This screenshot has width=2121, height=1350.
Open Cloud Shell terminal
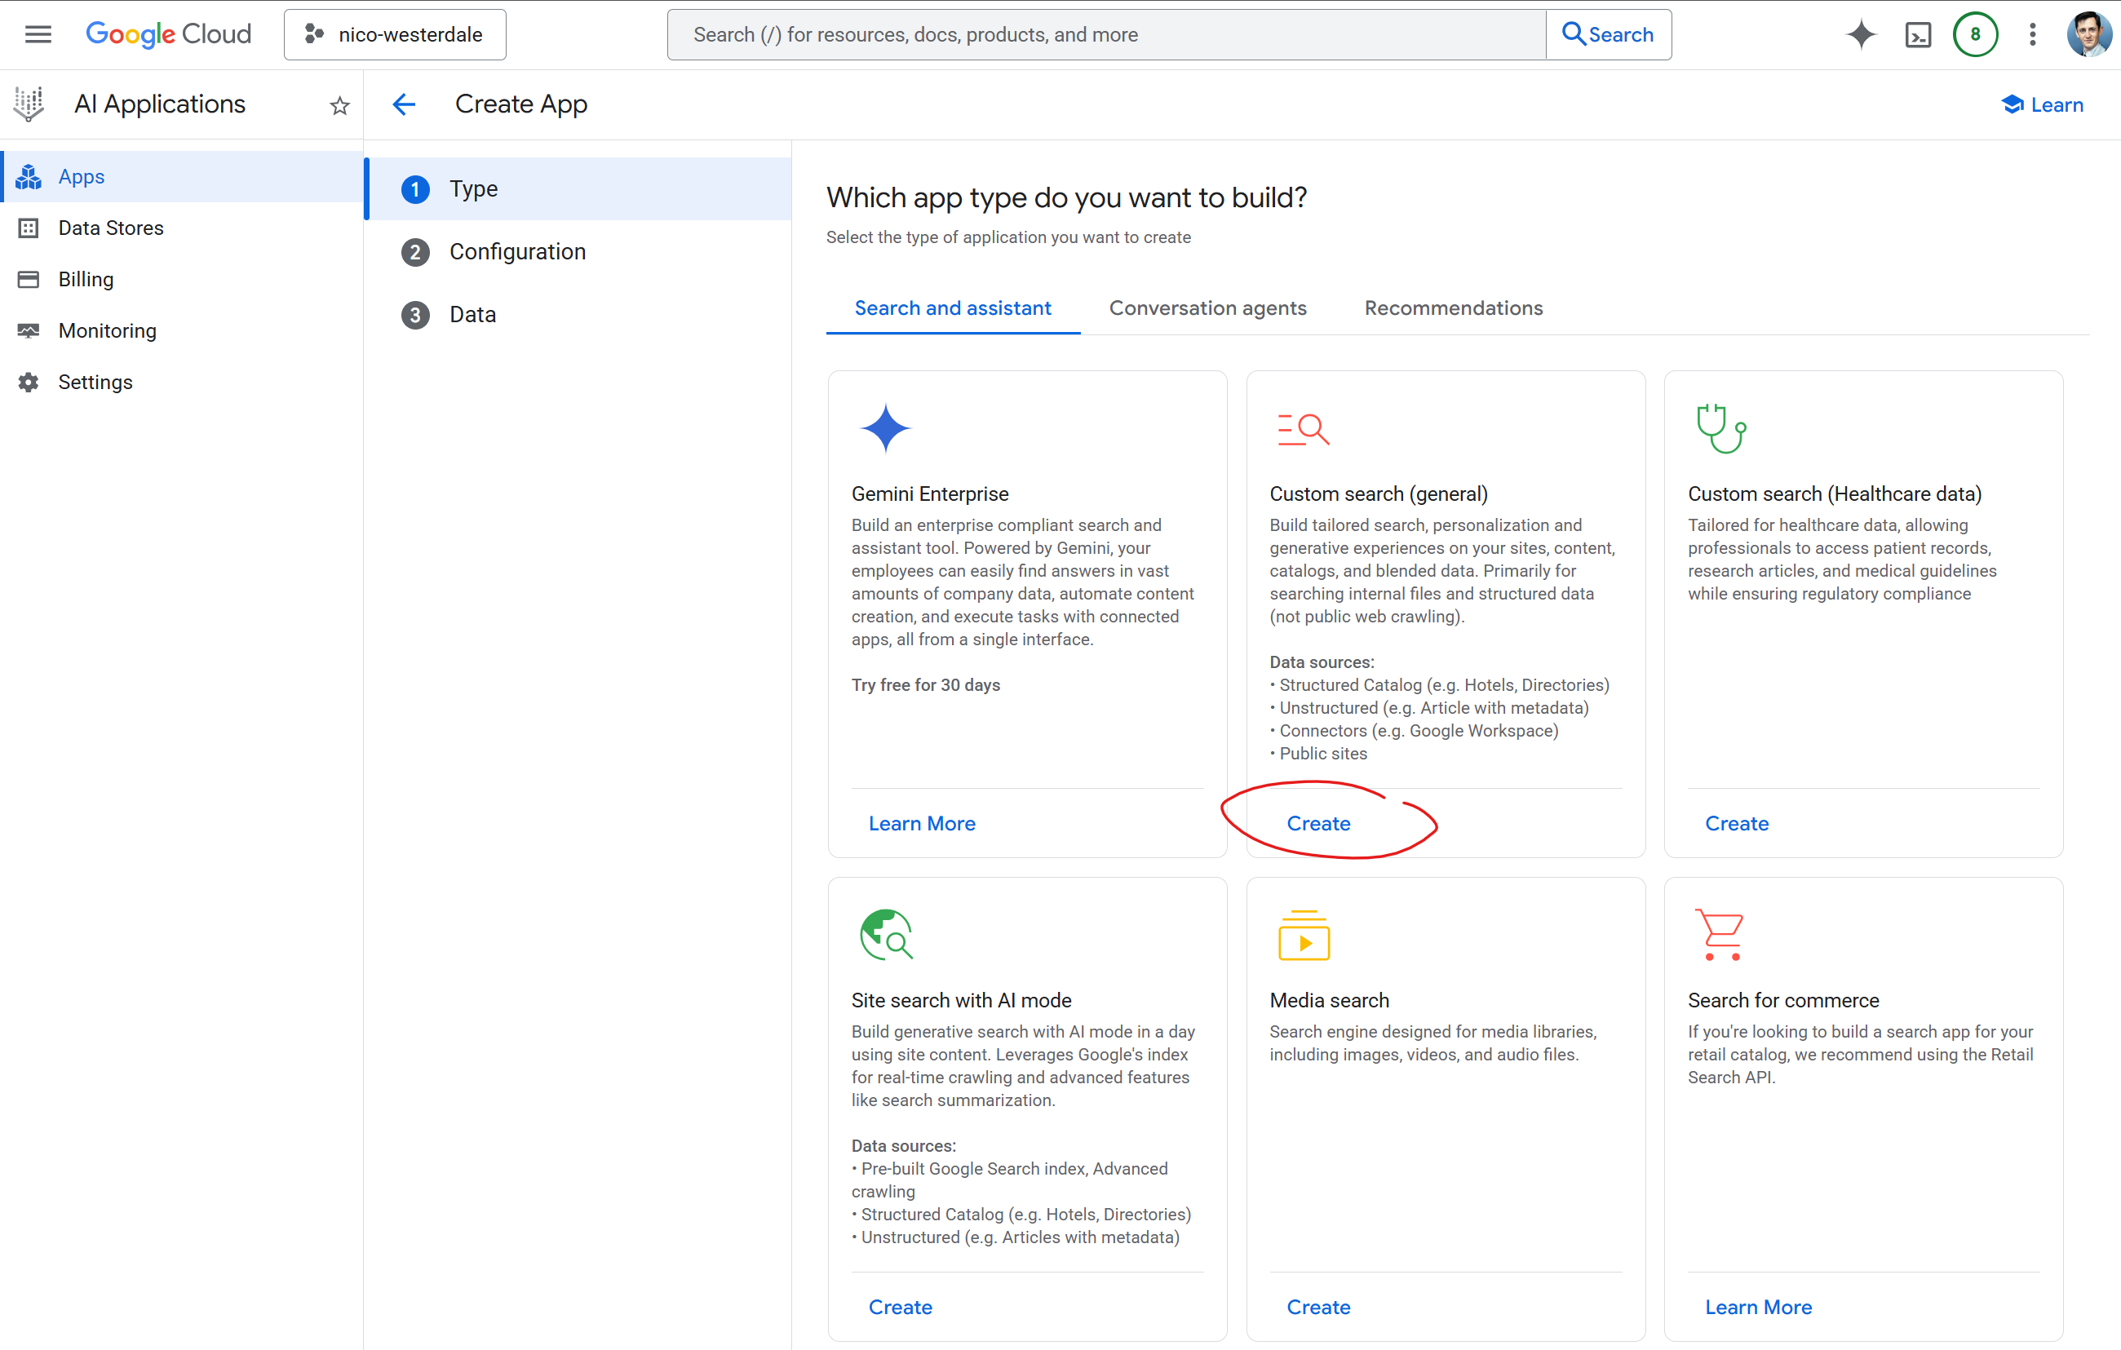[1918, 34]
